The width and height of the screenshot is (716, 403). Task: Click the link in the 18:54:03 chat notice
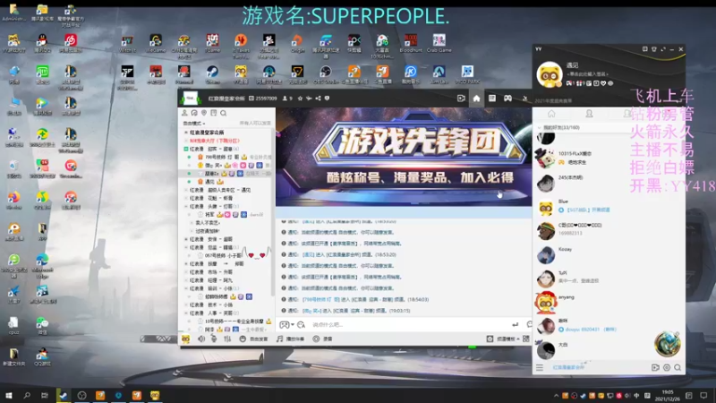(x=321, y=299)
